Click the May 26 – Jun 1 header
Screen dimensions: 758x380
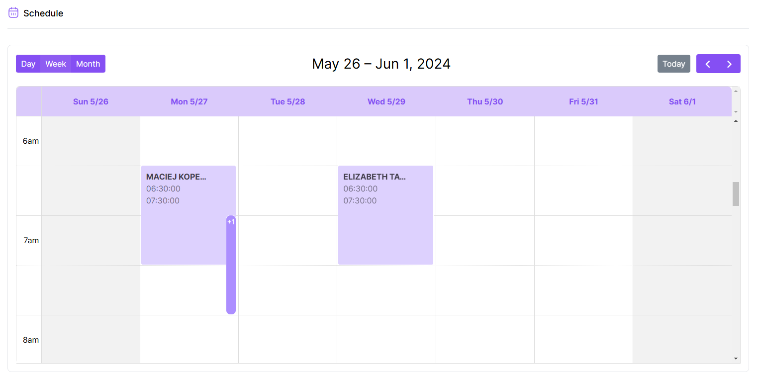[x=381, y=64]
